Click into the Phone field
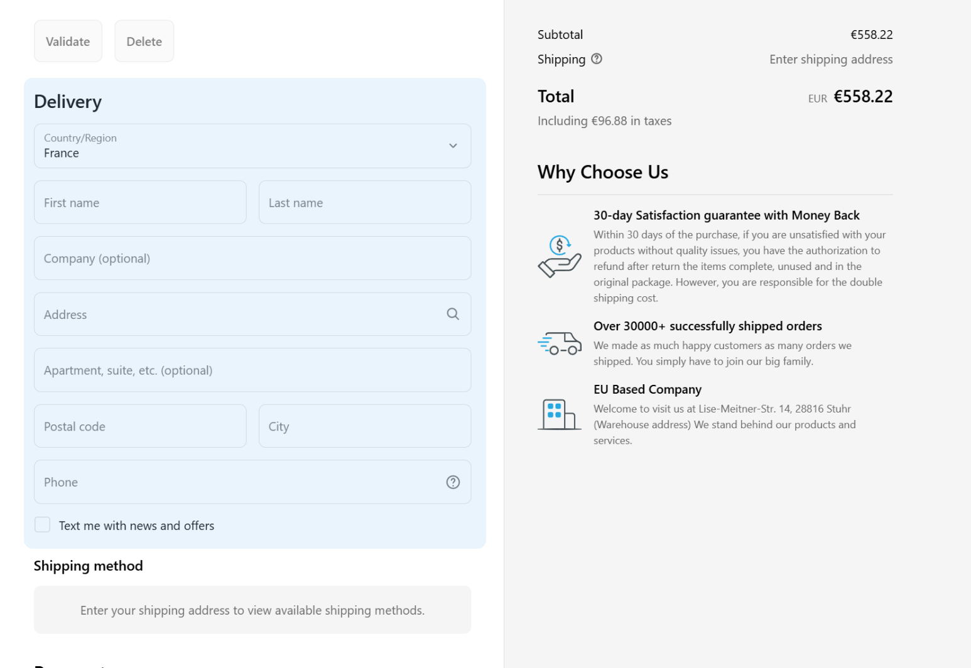This screenshot has width=971, height=668. click(239, 482)
